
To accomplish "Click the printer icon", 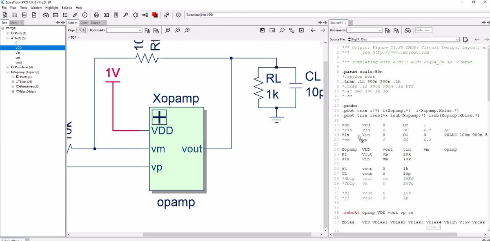I will (x=96, y=15).
